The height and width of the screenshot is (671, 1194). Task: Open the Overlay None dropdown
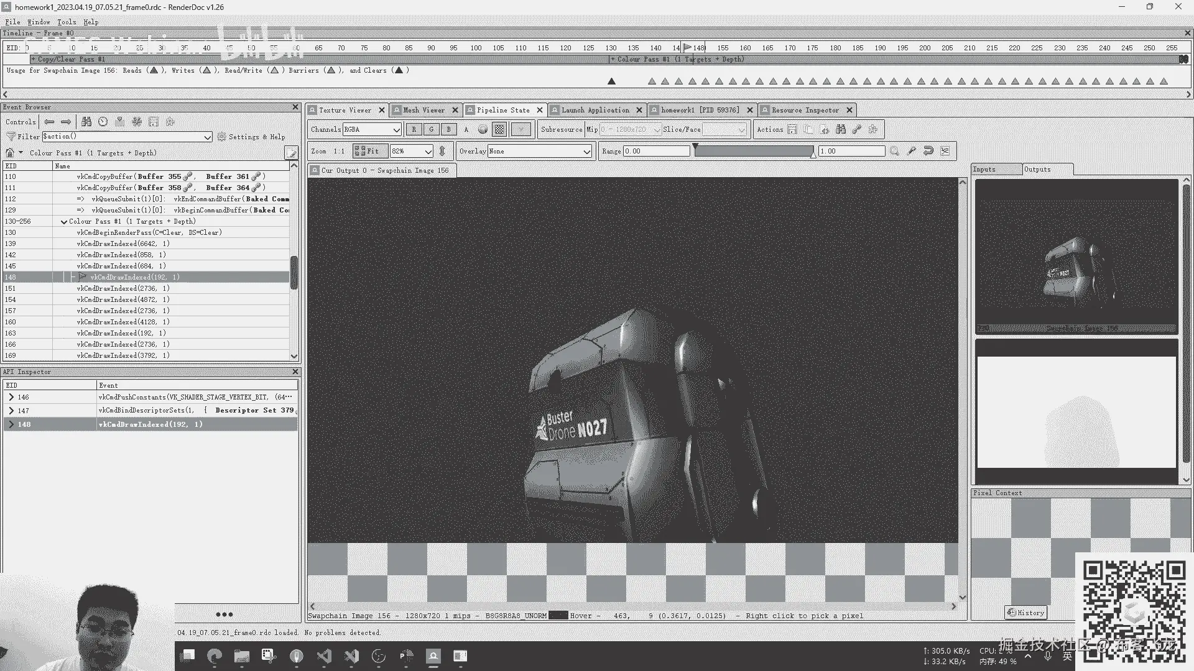pos(539,151)
